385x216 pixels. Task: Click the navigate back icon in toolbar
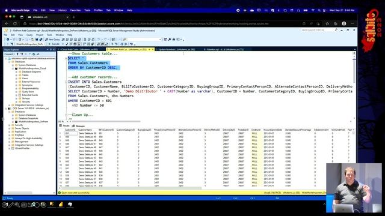click(8, 40)
